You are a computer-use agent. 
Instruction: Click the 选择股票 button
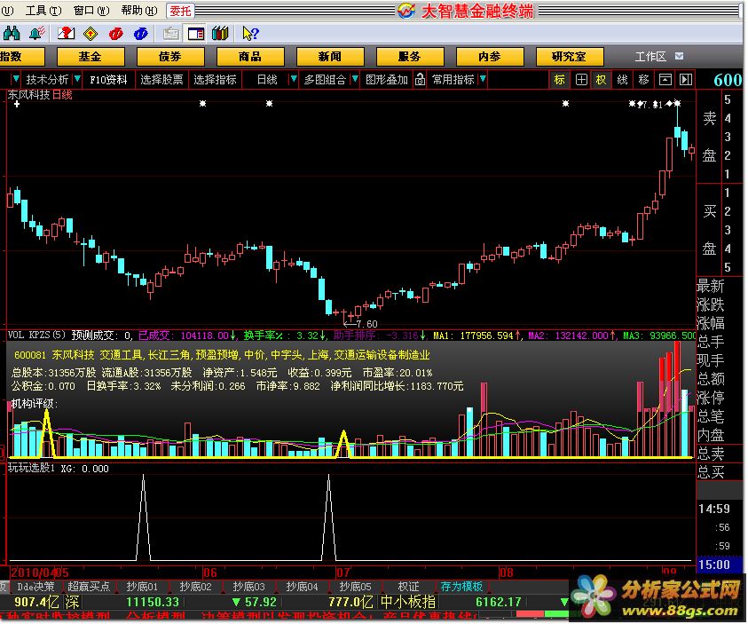click(x=161, y=80)
